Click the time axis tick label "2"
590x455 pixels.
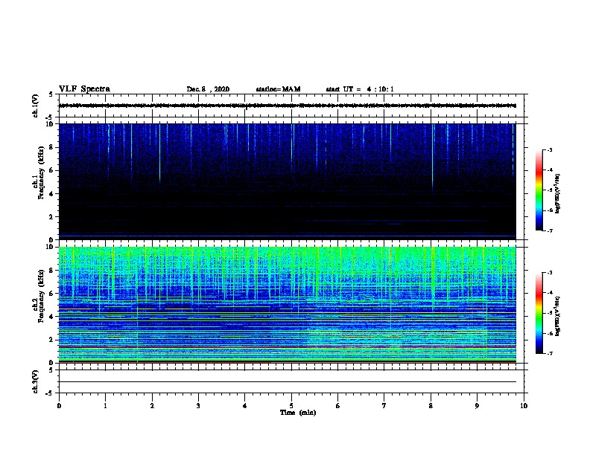152,406
